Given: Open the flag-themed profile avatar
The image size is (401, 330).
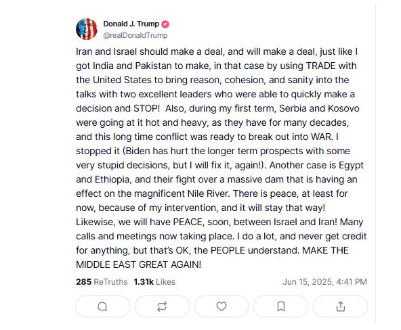Looking at the screenshot, I should (x=87, y=29).
